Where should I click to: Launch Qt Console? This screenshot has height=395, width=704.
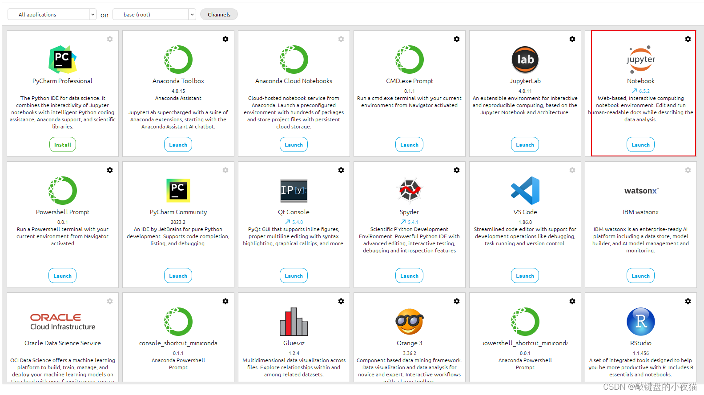tap(294, 276)
